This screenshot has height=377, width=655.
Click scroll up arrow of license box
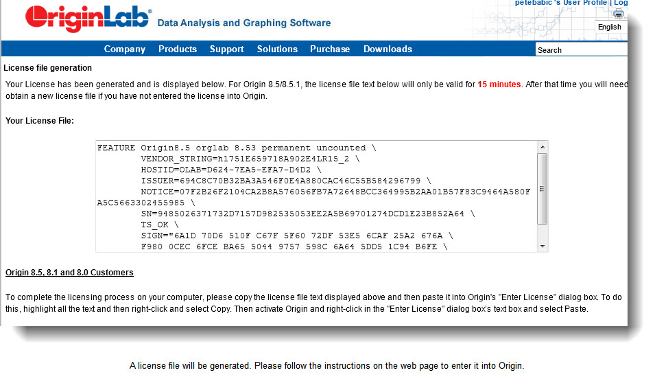[543, 147]
